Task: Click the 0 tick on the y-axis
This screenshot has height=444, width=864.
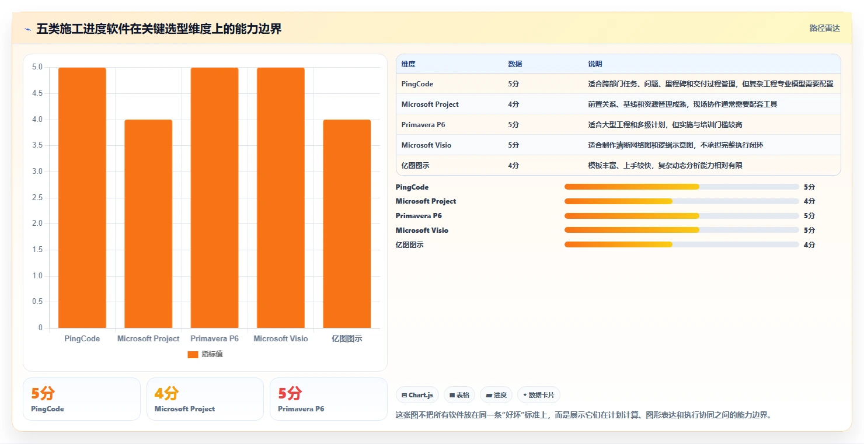Action: click(x=40, y=328)
